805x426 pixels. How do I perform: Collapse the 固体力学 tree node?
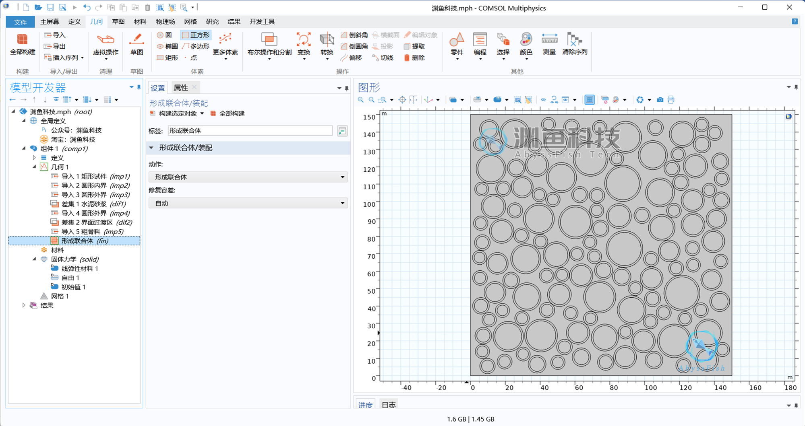[34, 259]
